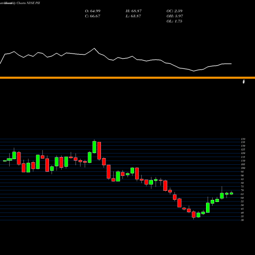The image size is (255, 255).
Task: Click the 90 price axis label
Action: [x=243, y=175]
